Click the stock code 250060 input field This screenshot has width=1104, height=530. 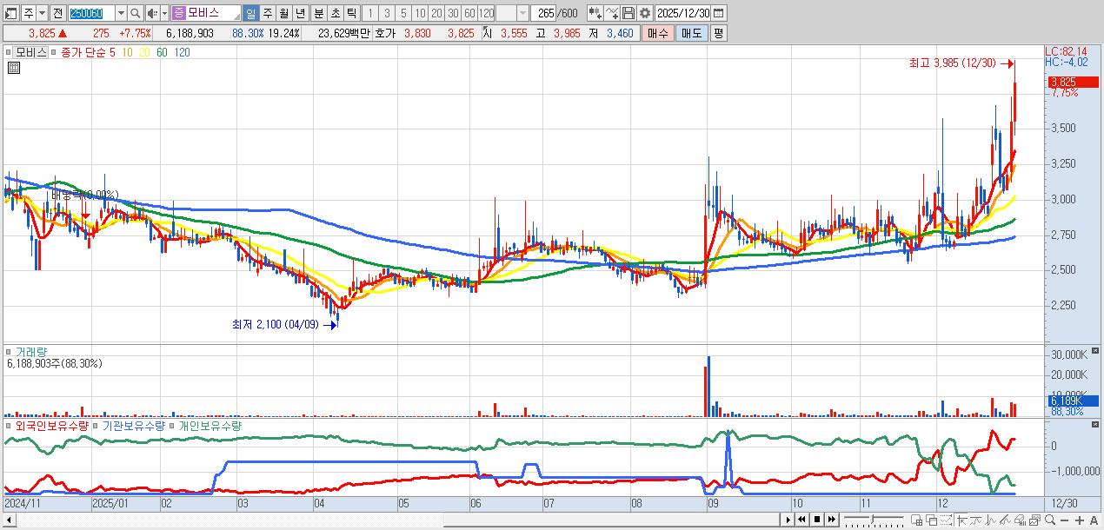tap(90, 13)
